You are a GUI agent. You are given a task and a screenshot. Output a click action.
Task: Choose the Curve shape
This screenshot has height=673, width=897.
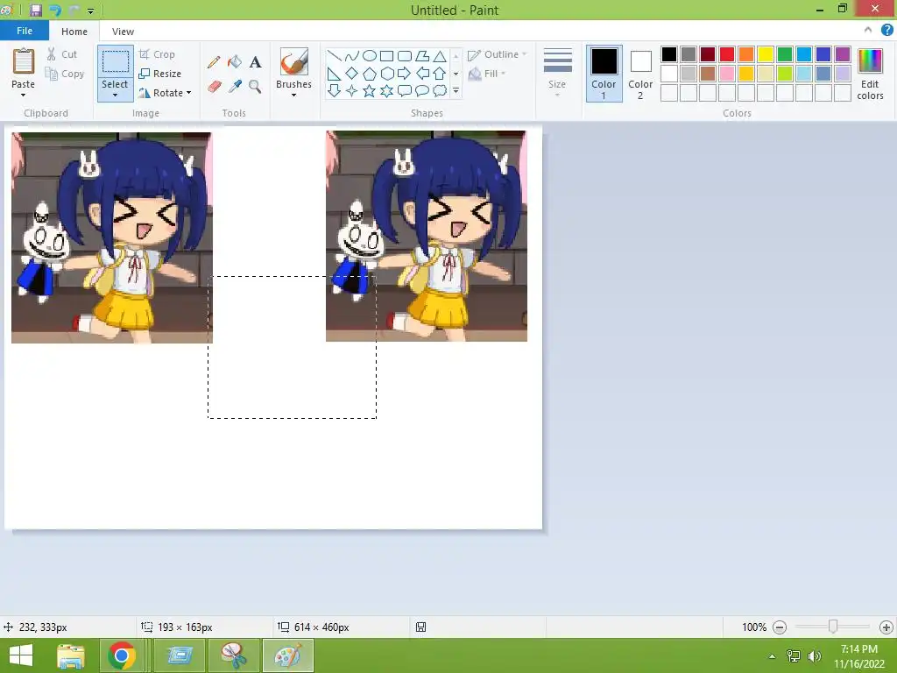tap(352, 55)
